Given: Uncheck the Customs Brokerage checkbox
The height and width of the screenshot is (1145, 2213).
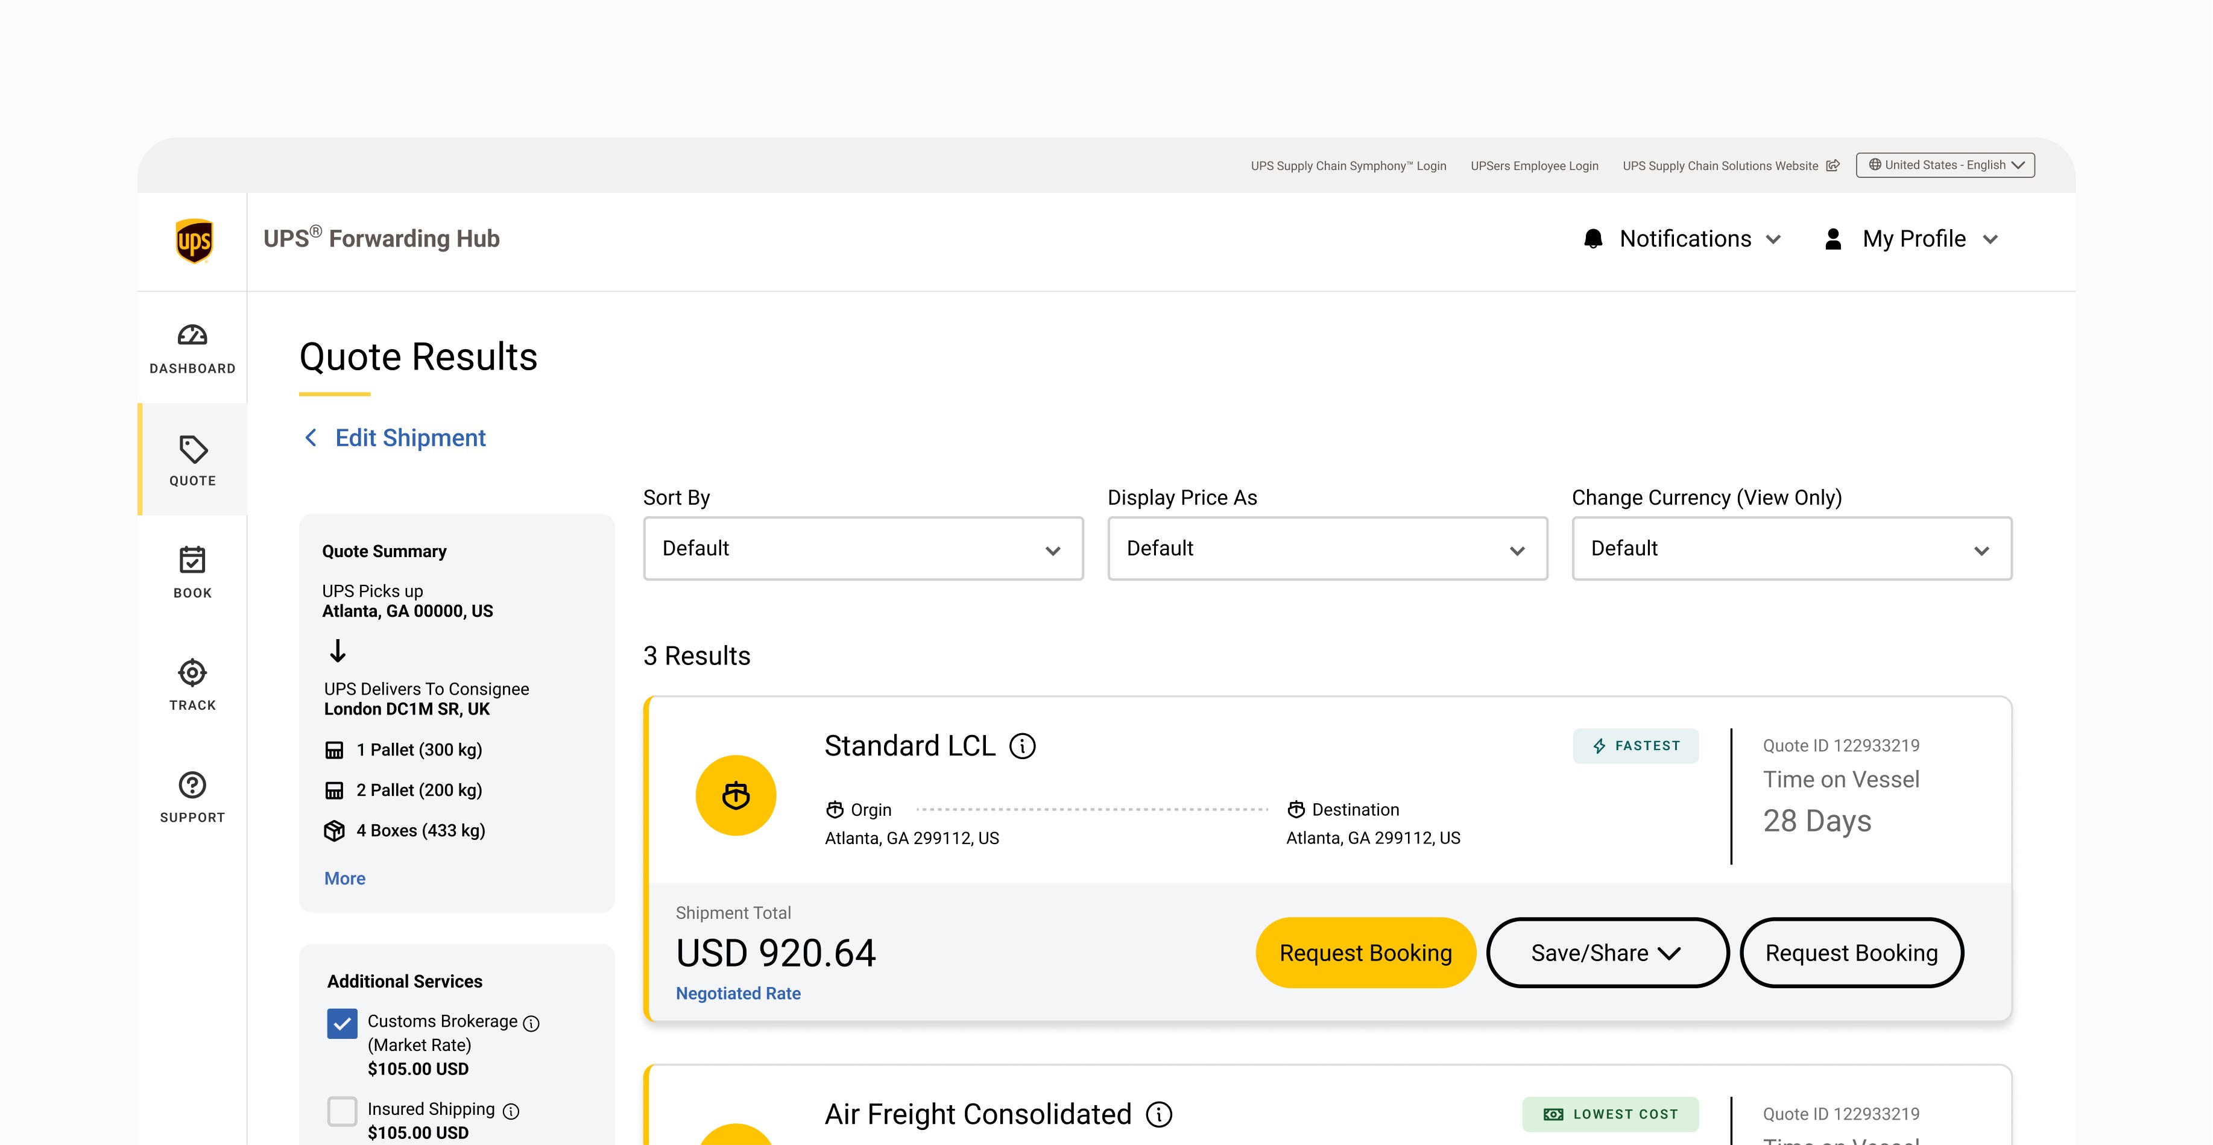Looking at the screenshot, I should click(342, 1023).
